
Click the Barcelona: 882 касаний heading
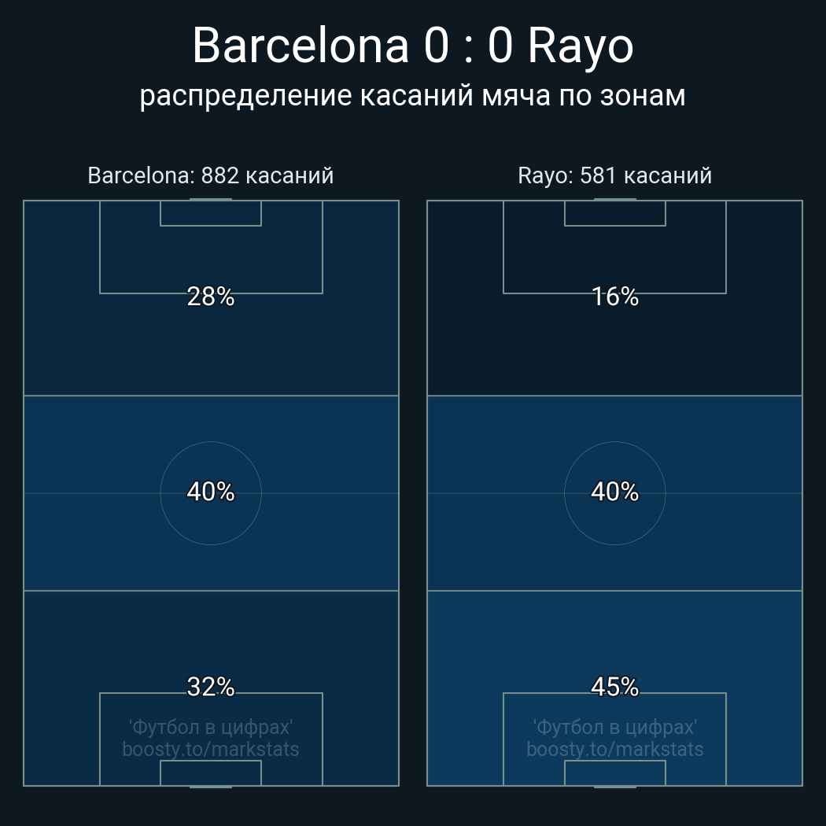[210, 175]
